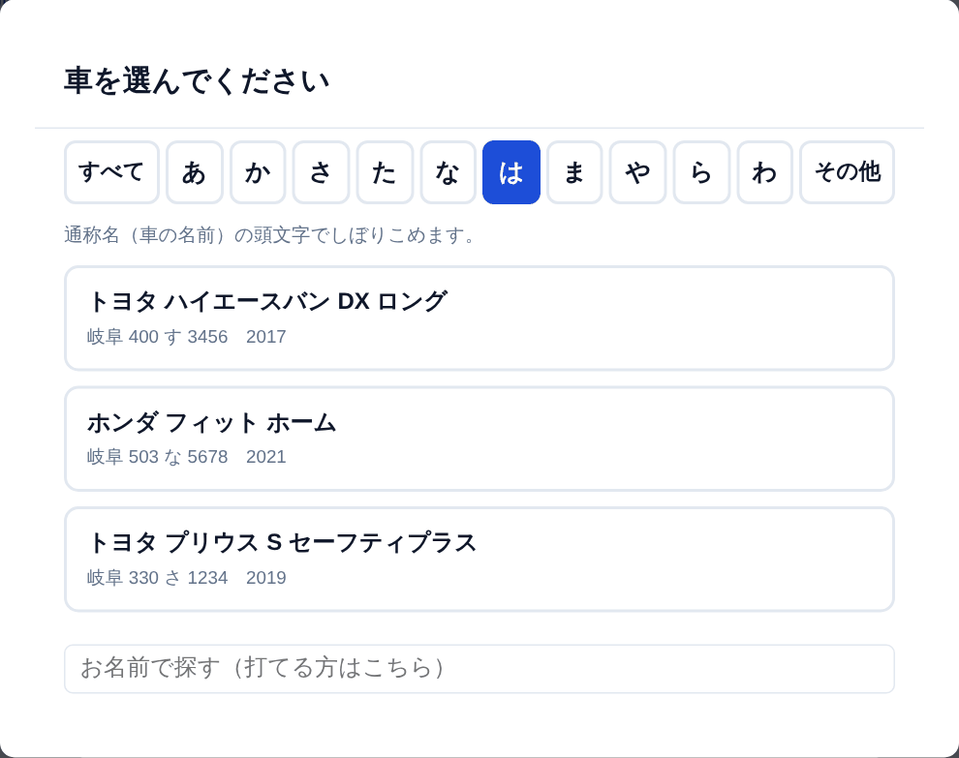Filter cars by ら row
This screenshot has height=758, width=959.
click(701, 172)
